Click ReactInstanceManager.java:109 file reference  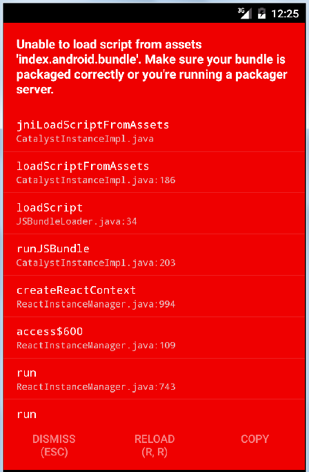point(96,346)
